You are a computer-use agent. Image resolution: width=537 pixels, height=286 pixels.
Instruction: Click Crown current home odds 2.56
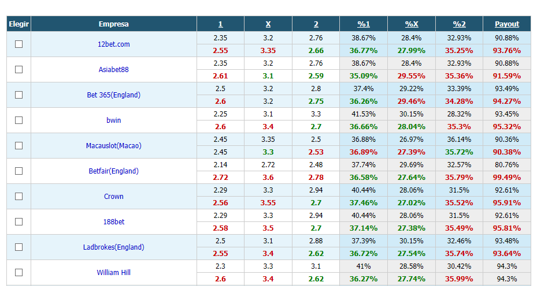tap(220, 202)
